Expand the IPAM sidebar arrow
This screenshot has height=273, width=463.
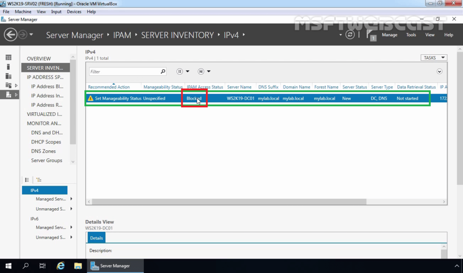pyautogui.click(x=16, y=95)
